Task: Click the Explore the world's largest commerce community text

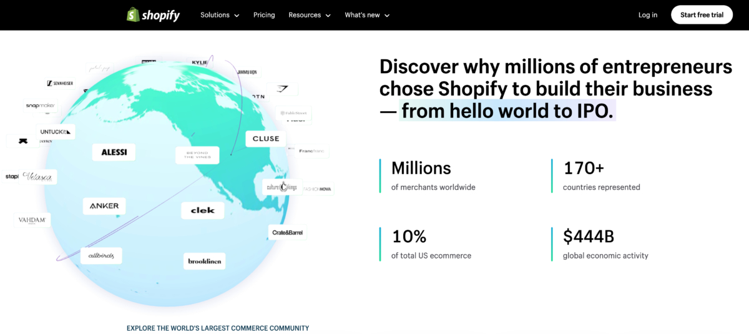Action: point(218,328)
